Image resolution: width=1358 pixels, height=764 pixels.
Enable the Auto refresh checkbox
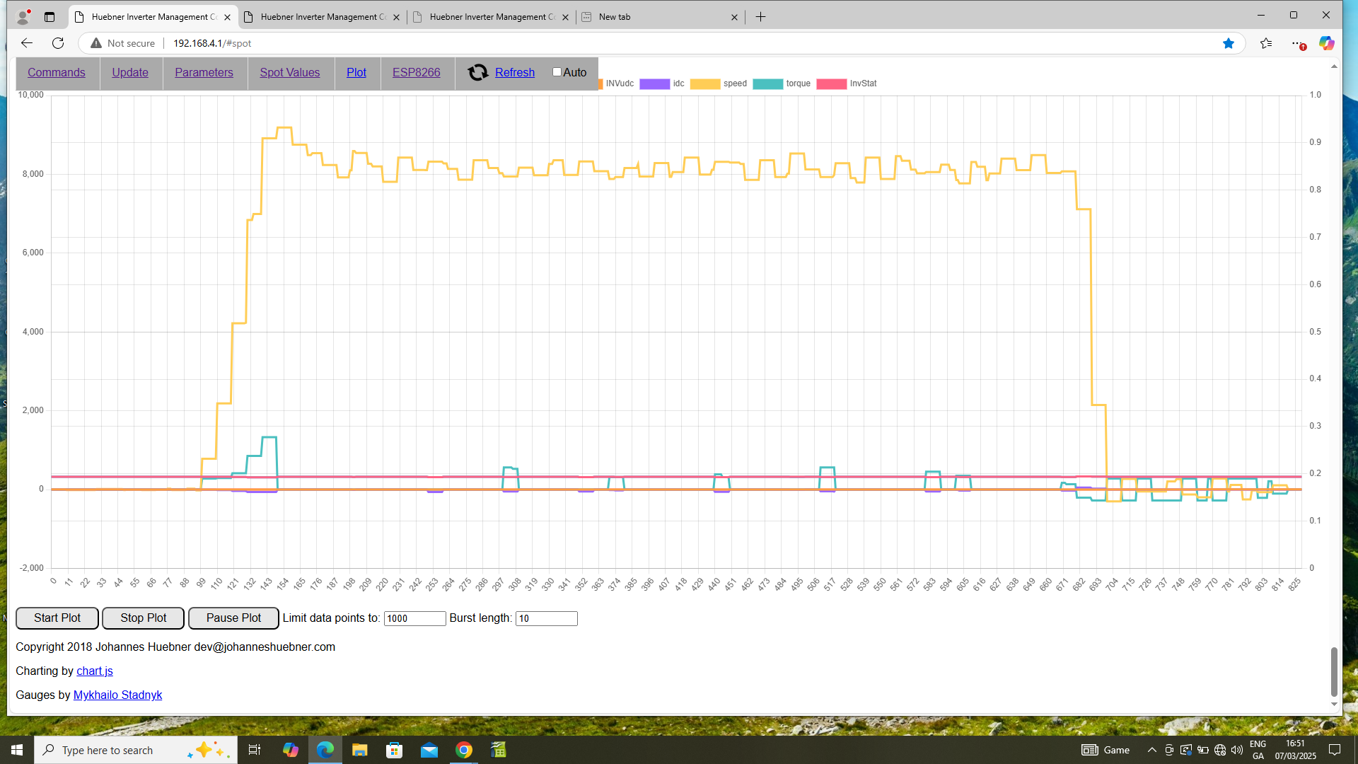coord(557,72)
